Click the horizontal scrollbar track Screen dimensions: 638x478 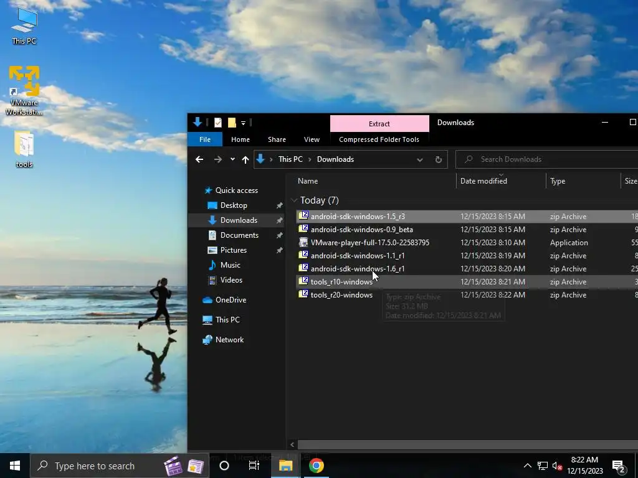click(468, 444)
